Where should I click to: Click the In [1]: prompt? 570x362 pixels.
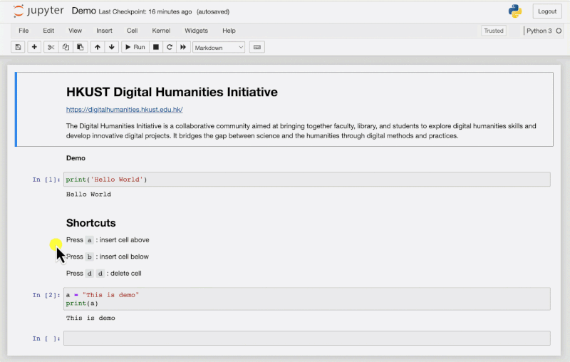(x=46, y=180)
